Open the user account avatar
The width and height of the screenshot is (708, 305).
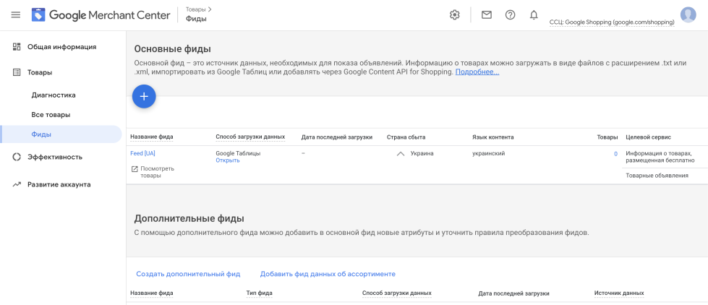pyautogui.click(x=688, y=14)
